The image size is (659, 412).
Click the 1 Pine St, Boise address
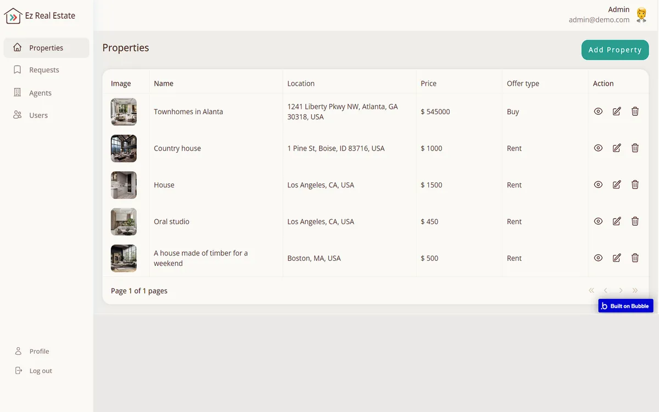point(336,148)
